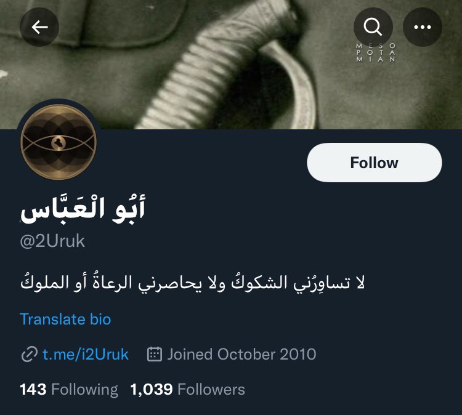Click the MESOPOTAMIAN watermark on the banner
Screen dimensions: 462x415
pyautogui.click(x=376, y=52)
